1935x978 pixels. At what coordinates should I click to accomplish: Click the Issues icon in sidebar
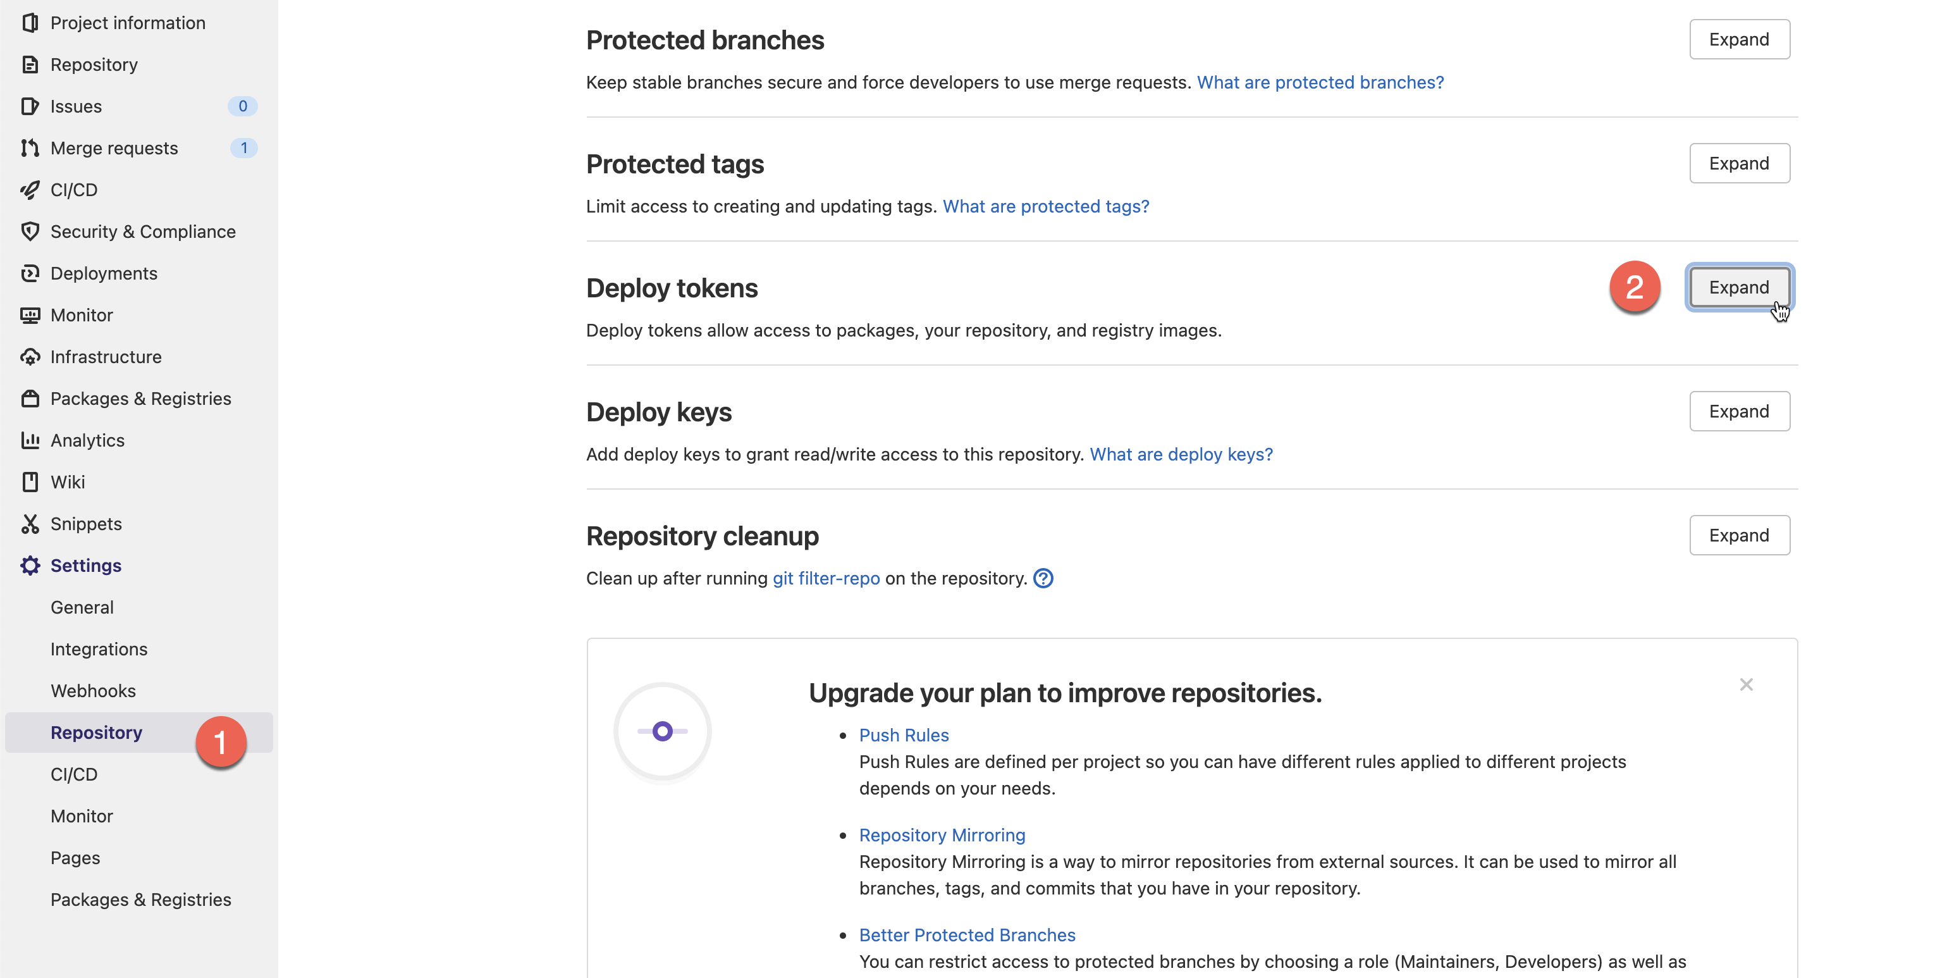(x=30, y=106)
